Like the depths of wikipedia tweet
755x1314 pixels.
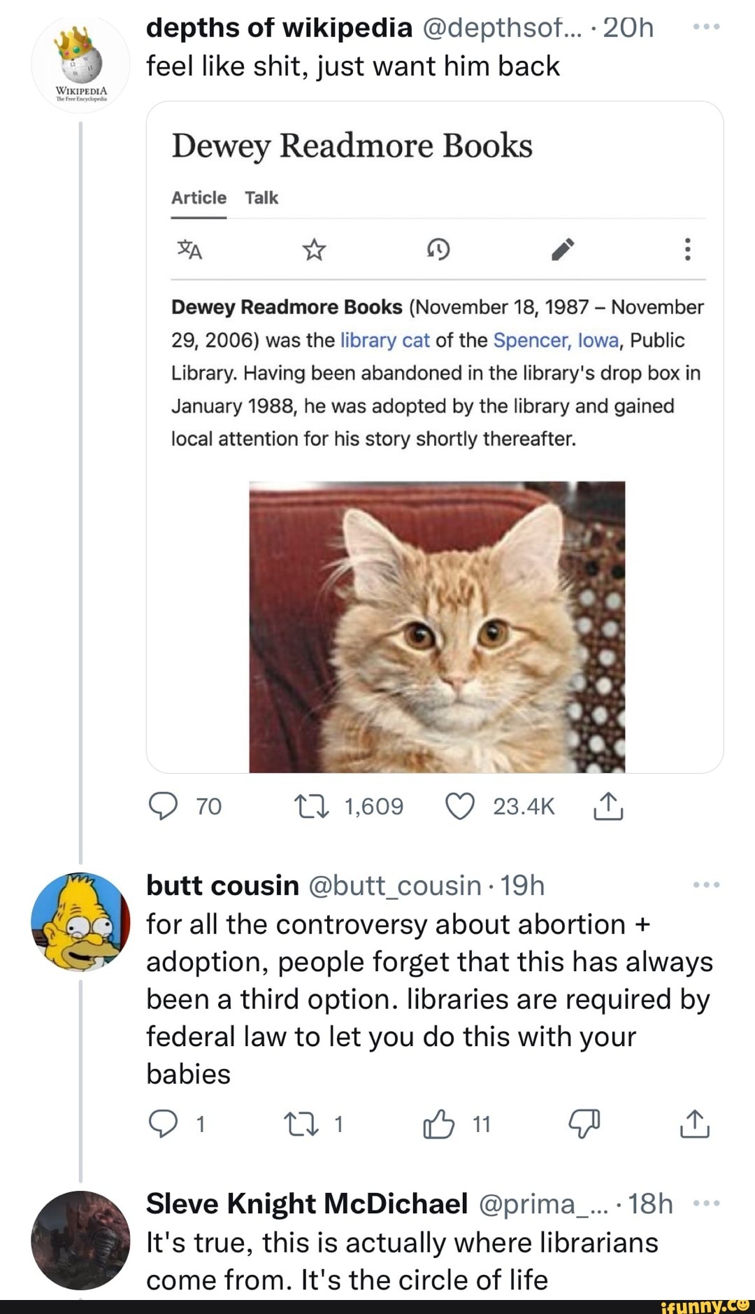pos(460,807)
